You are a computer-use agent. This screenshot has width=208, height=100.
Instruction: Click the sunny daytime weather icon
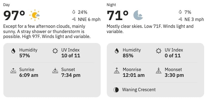pyautogui.click(x=34, y=15)
